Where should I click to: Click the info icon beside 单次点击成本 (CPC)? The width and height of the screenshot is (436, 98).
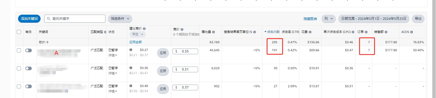point(353,32)
